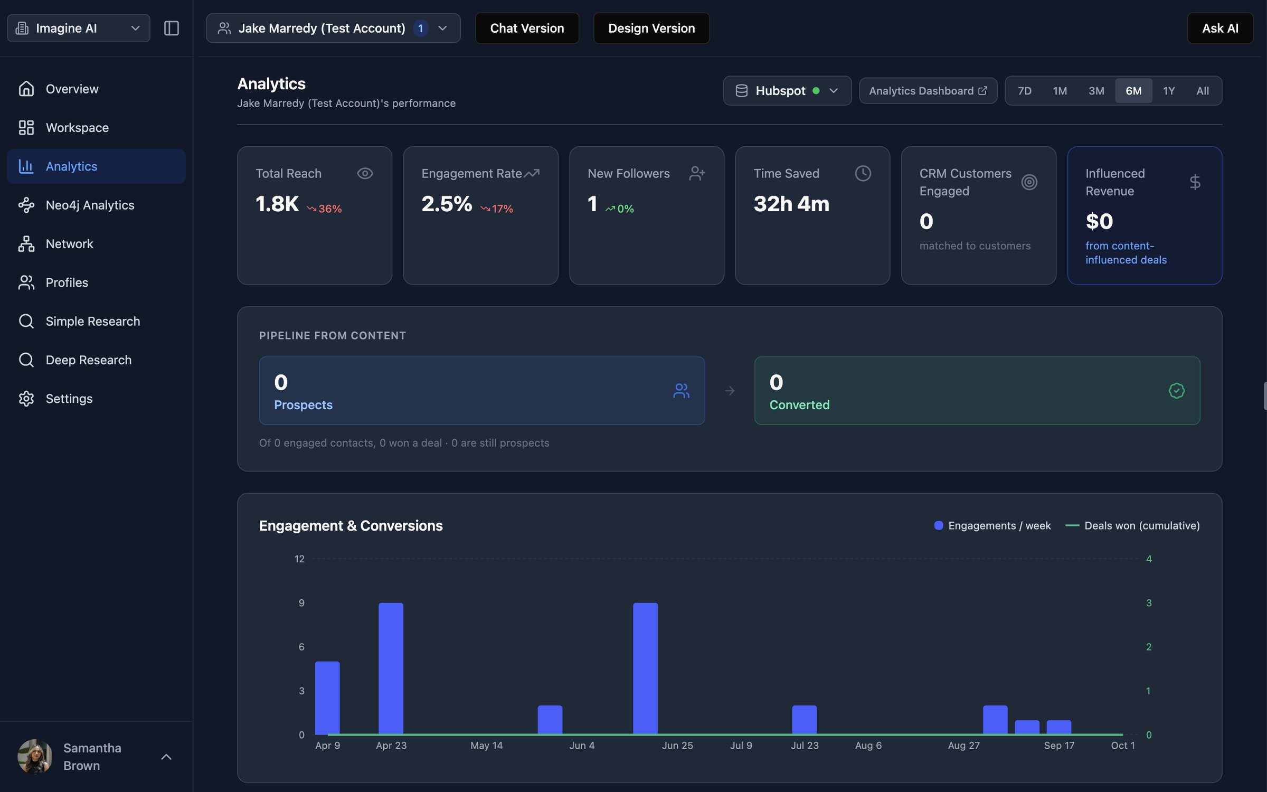The image size is (1267, 792).
Task: Click the 'PIPELINE FROM CONTENT' heading
Action: (x=333, y=335)
